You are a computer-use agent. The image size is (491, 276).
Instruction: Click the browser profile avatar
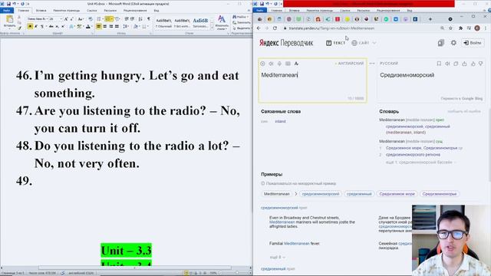click(477, 28)
